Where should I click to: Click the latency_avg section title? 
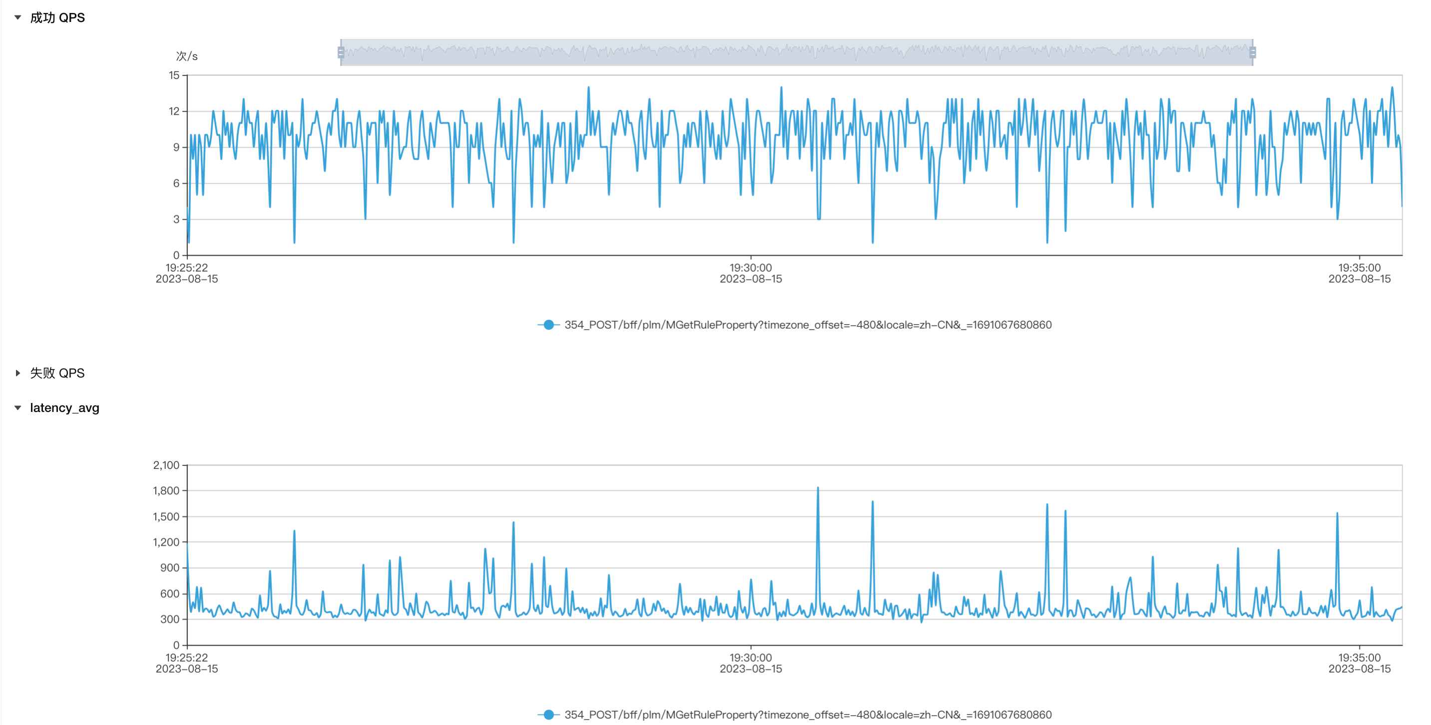coord(64,408)
